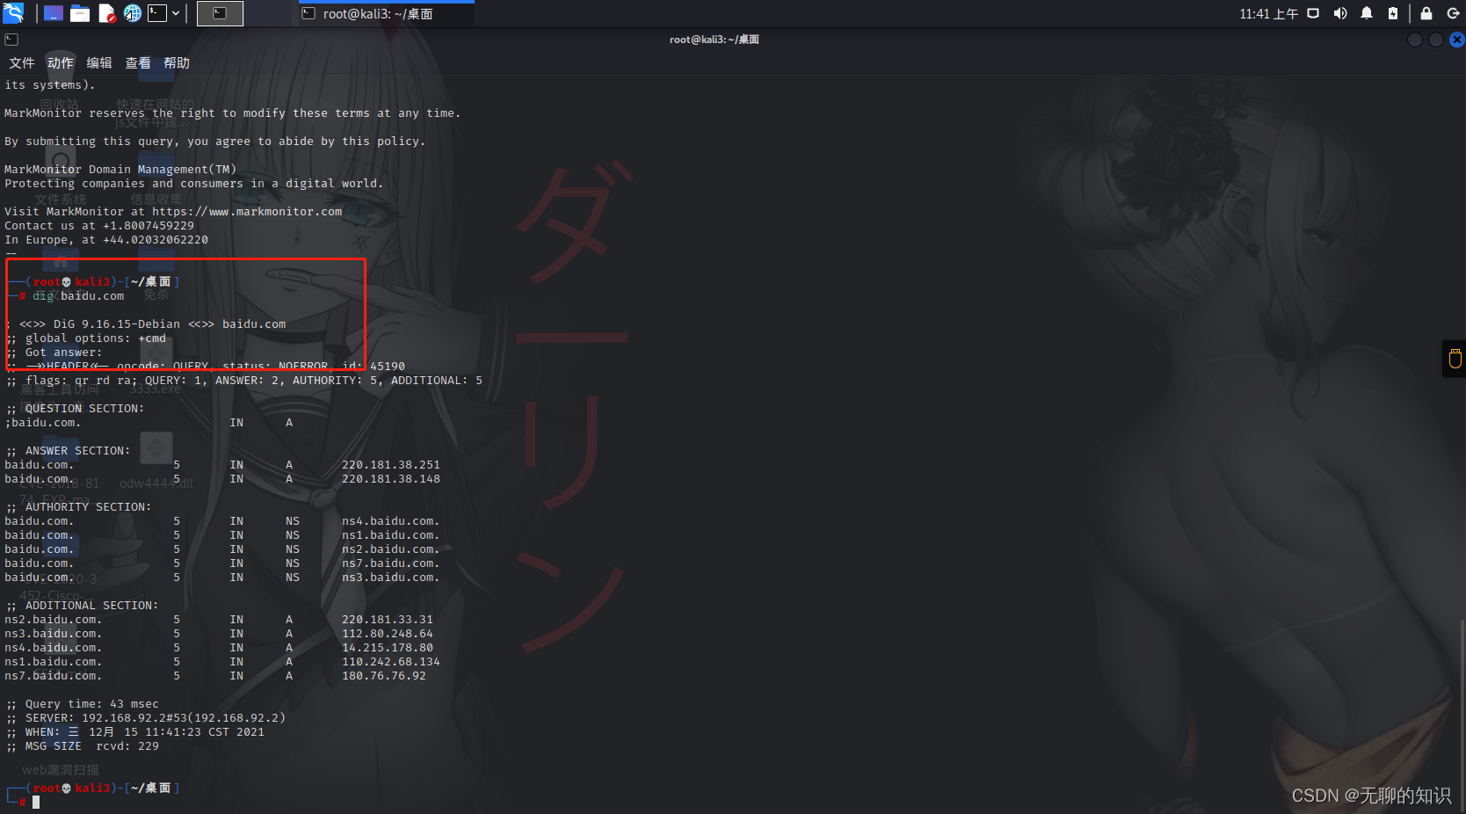
Task: Click the 'ADDITIONAL SECTION:' heading
Action: (x=91, y=606)
